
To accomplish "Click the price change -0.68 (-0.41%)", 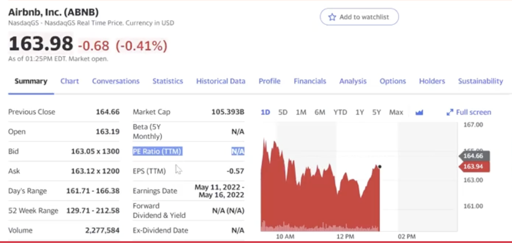I will pyautogui.click(x=123, y=46).
